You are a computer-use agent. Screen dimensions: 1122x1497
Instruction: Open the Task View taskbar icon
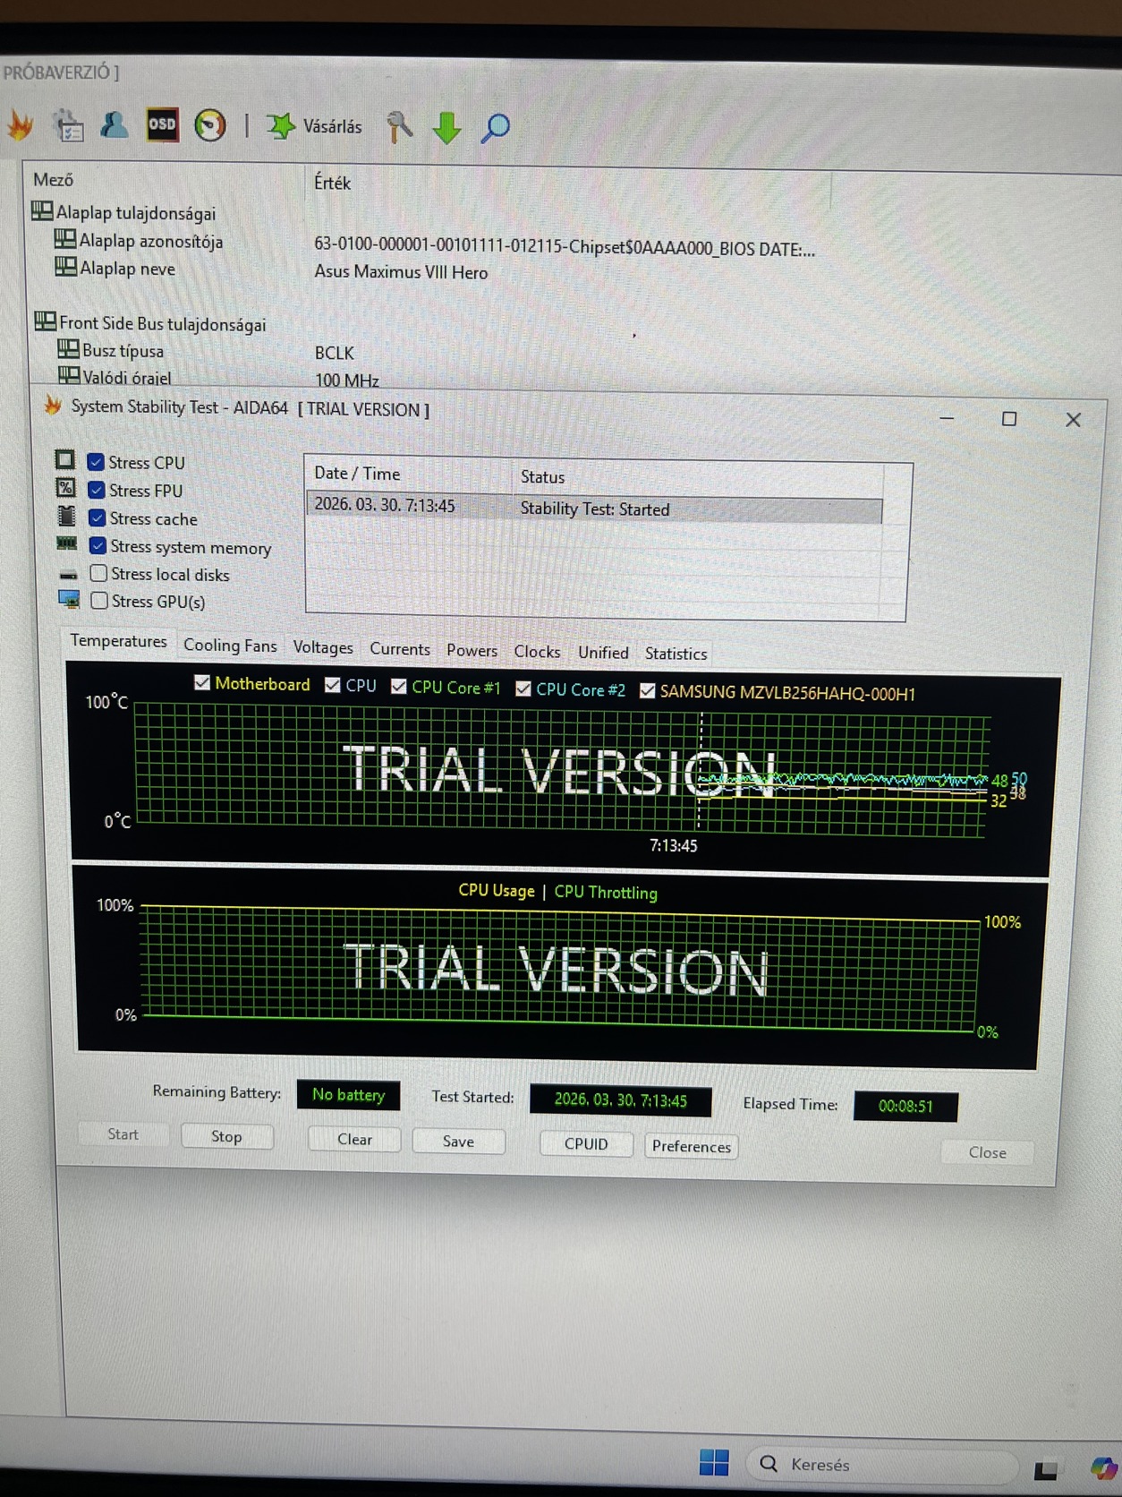point(1045,1469)
